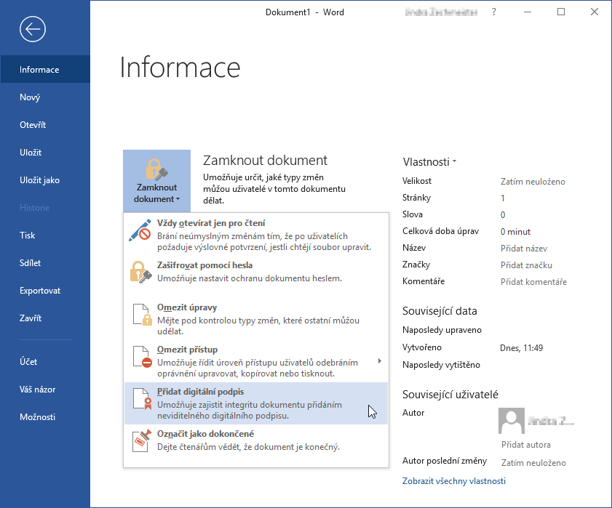612x508 pixels.
Task: Click the padlock-and-key icon for password encryption
Action: (x=140, y=272)
